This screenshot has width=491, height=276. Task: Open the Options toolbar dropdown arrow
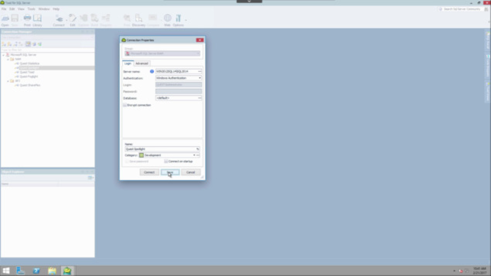(186, 19)
